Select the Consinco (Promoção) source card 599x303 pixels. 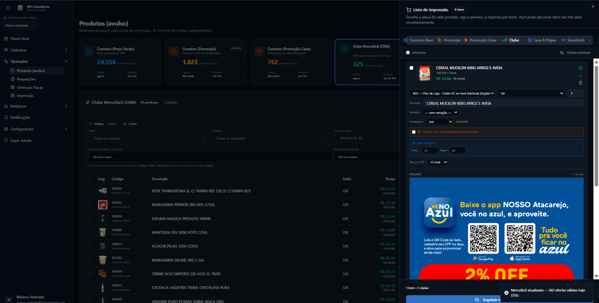[205, 62]
